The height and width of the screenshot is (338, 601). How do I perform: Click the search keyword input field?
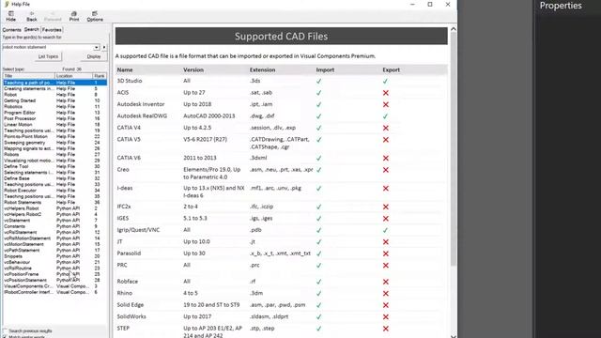click(48, 47)
